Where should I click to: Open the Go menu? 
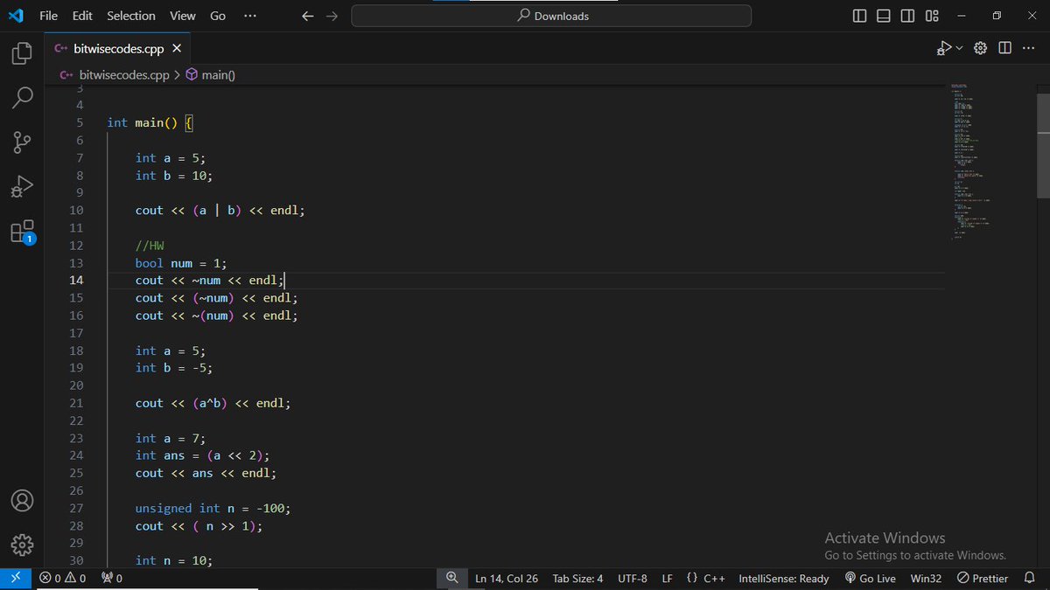(218, 16)
